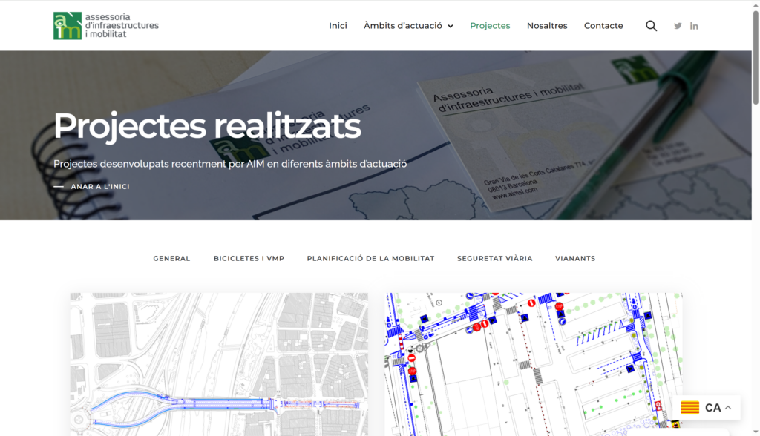Expand the Àmbits d'actuació dropdown arrow
Screen dimensions: 760x436
[451, 26]
